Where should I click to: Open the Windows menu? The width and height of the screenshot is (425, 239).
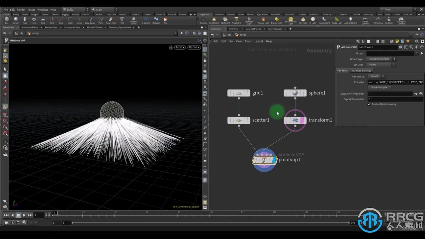42,10
